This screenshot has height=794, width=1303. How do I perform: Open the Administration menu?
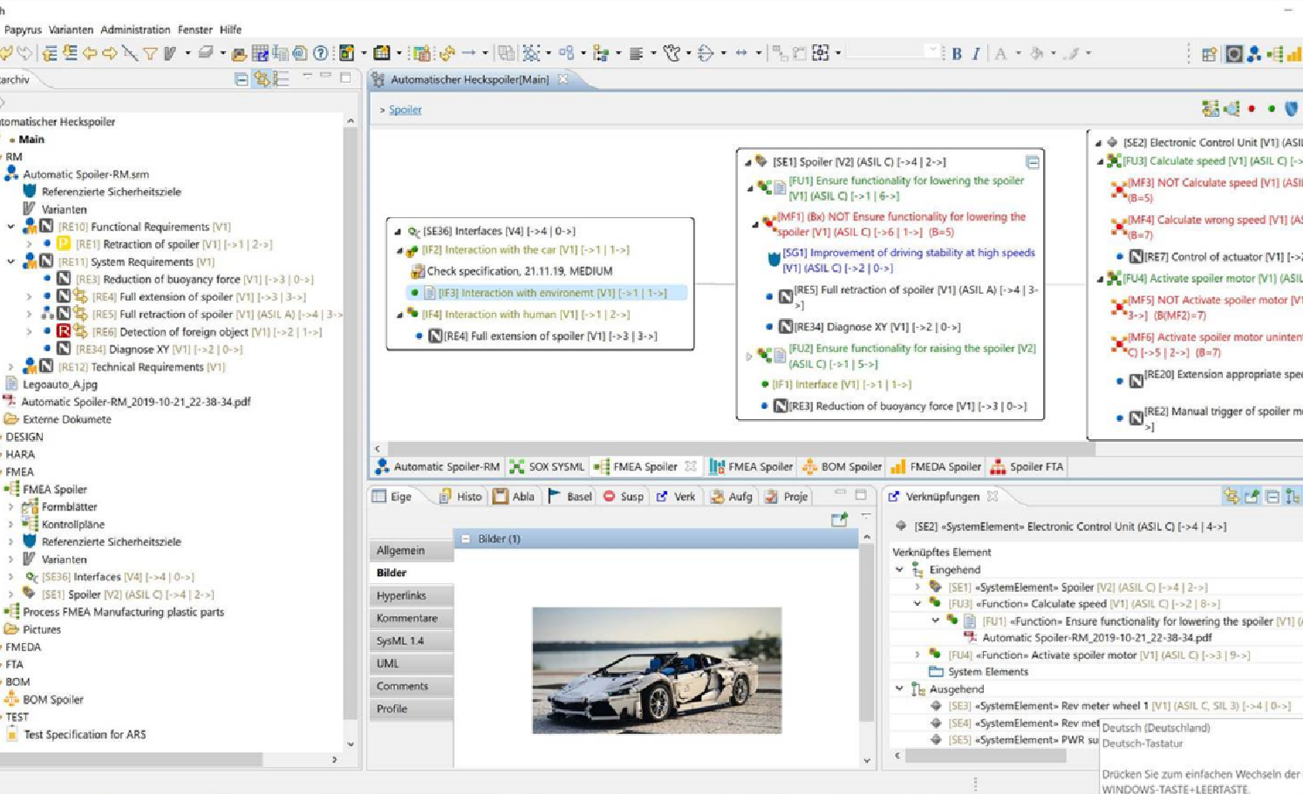tap(135, 30)
